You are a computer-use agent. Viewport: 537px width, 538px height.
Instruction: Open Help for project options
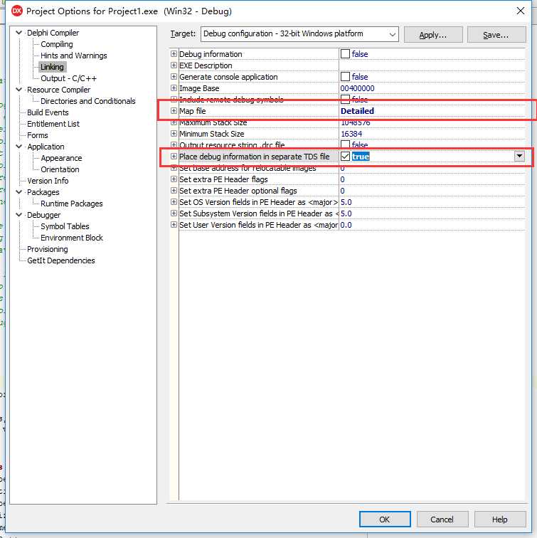500,519
